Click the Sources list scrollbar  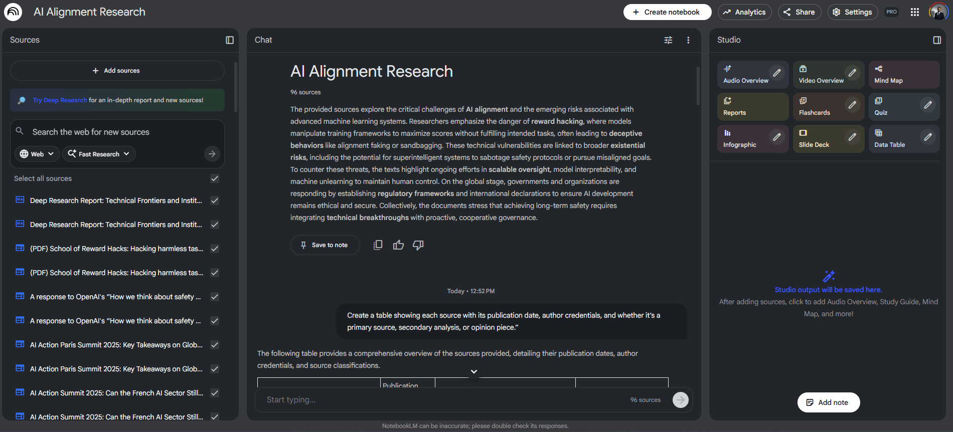[x=236, y=87]
